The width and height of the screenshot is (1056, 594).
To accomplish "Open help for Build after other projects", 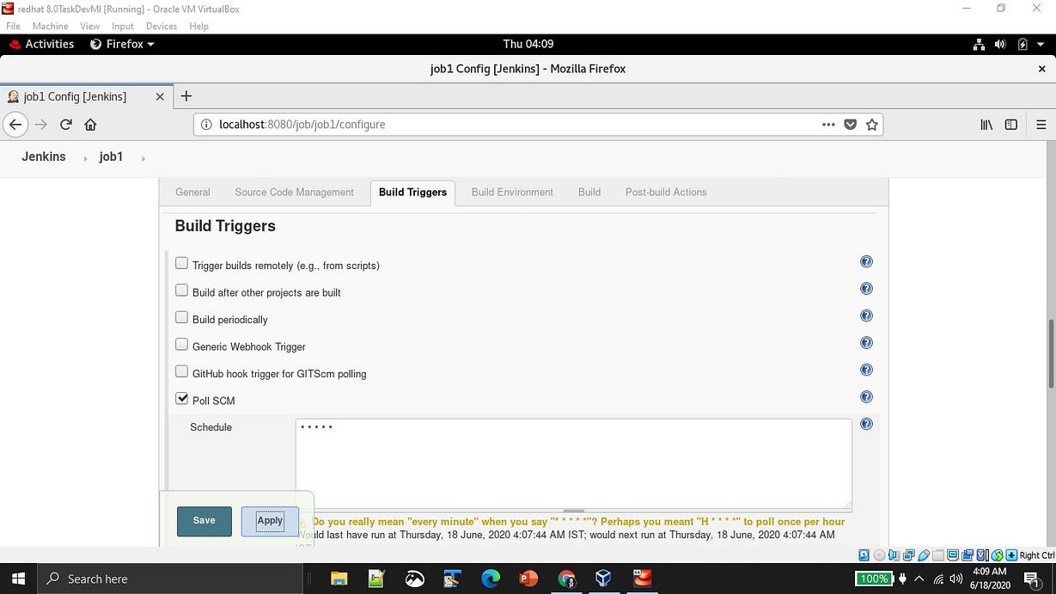I will 866,289.
